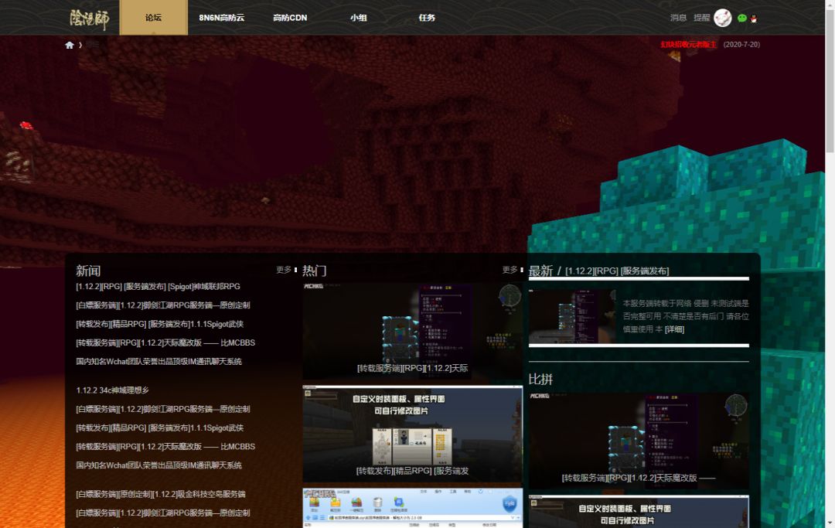Open the bottom 比拼 thumbnail 自定义时装面板
The width and height of the screenshot is (835, 528).
(x=639, y=512)
